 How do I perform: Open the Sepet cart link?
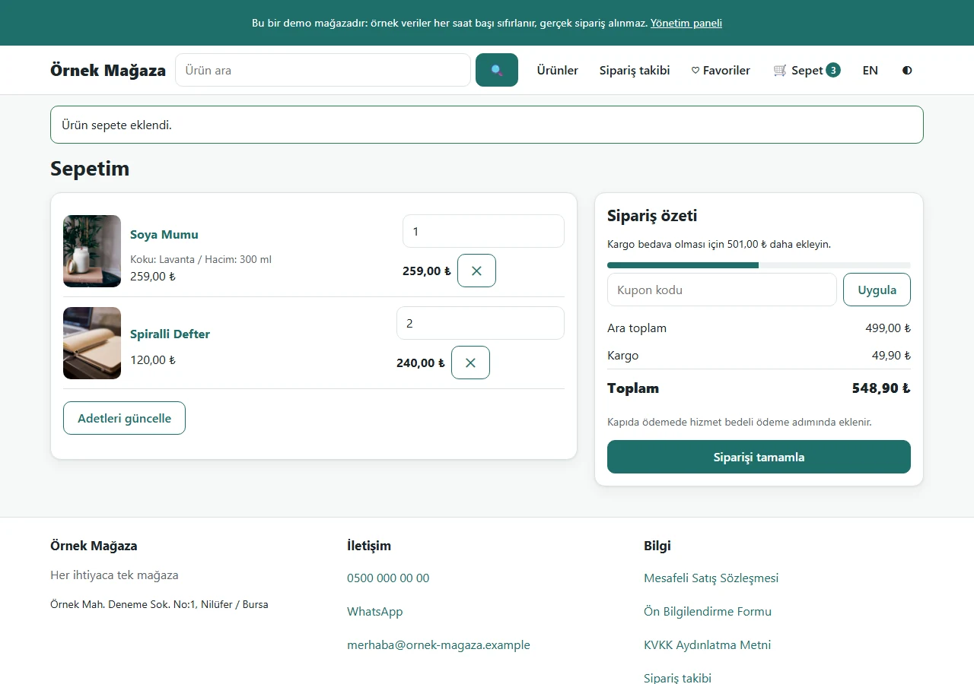pyautogui.click(x=807, y=70)
